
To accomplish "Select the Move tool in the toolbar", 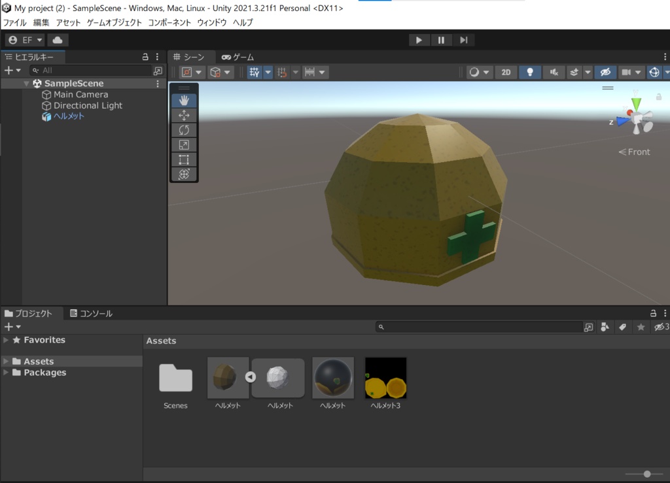I will coord(184,115).
